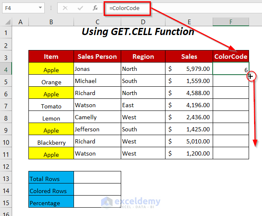Image resolution: width=262 pixels, height=216 pixels.
Task: Select sales value 5,979.00
Action: pyautogui.click(x=189, y=68)
